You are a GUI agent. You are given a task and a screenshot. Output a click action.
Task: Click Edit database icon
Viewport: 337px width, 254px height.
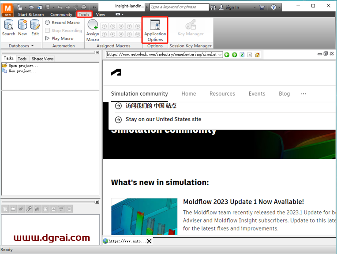(35, 27)
